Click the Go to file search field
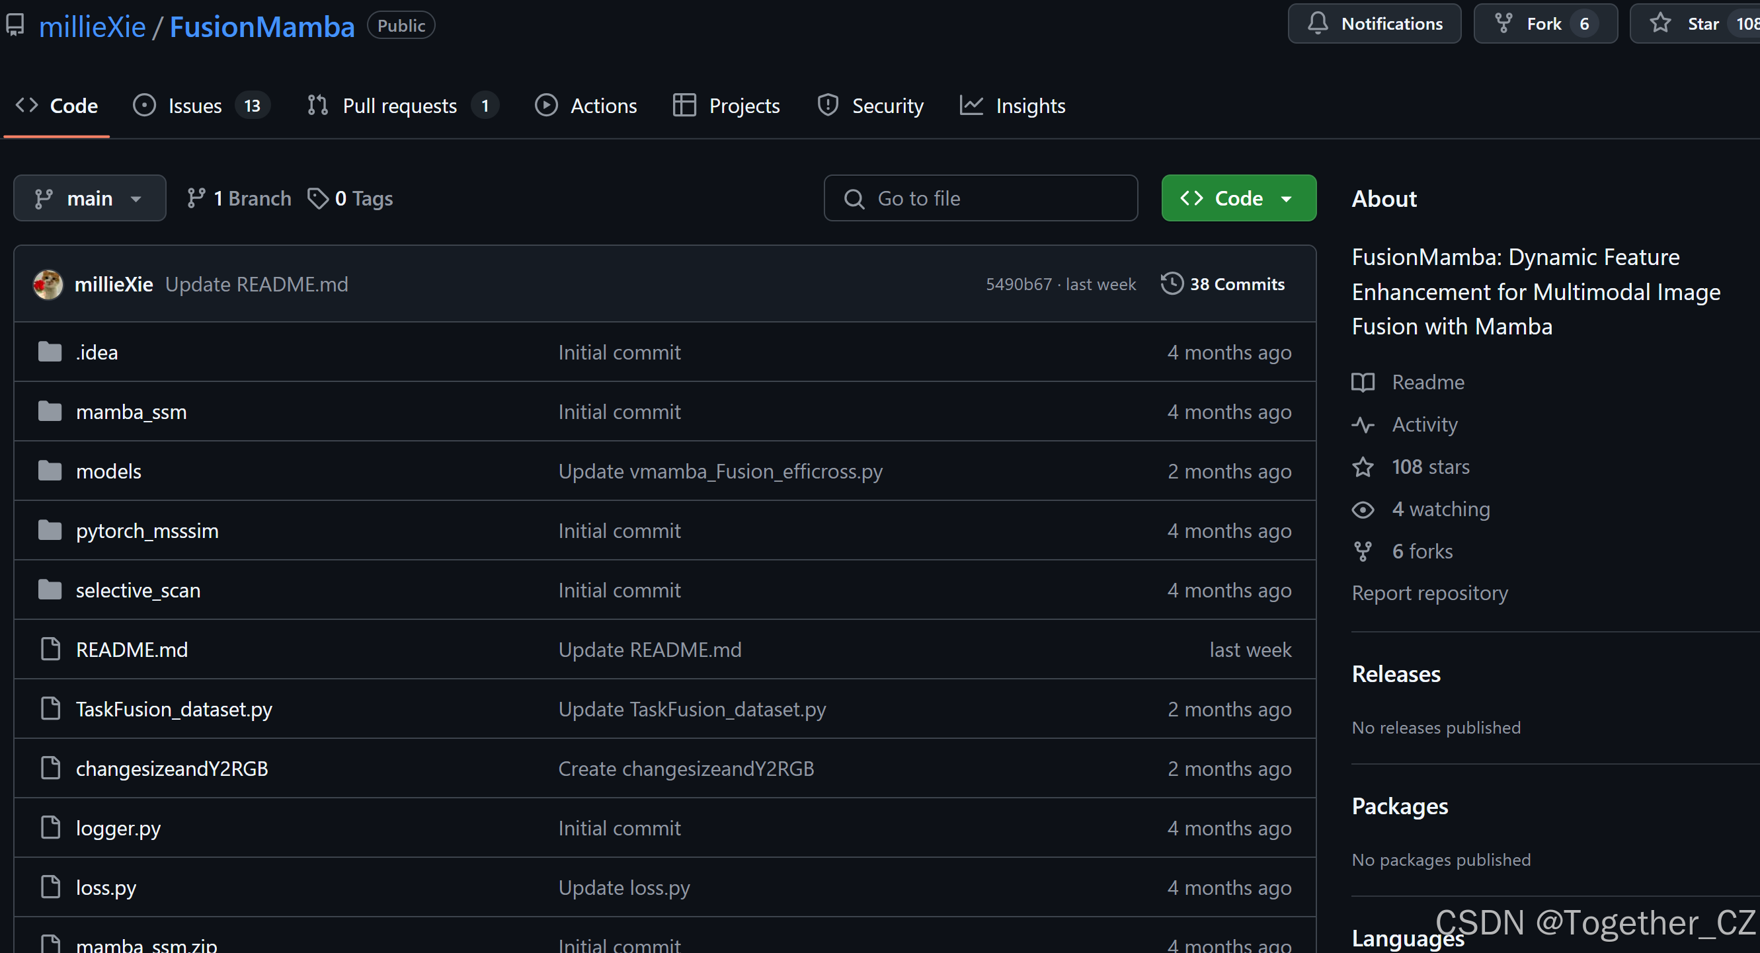This screenshot has height=953, width=1760. 981,198
